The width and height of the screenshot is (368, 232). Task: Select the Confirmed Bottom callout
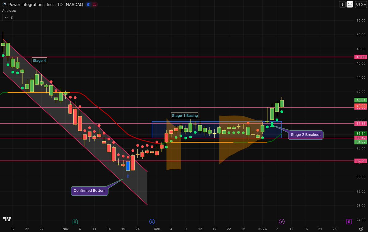(90, 191)
